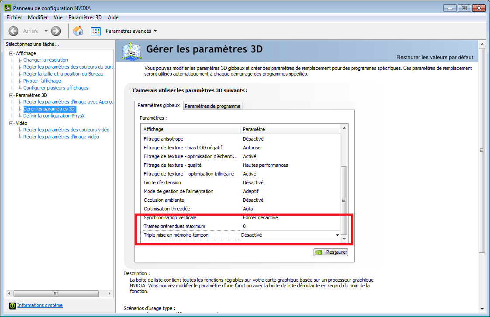Click the NVIDIA title bar icon
The image size is (490, 317).
coord(8,8)
